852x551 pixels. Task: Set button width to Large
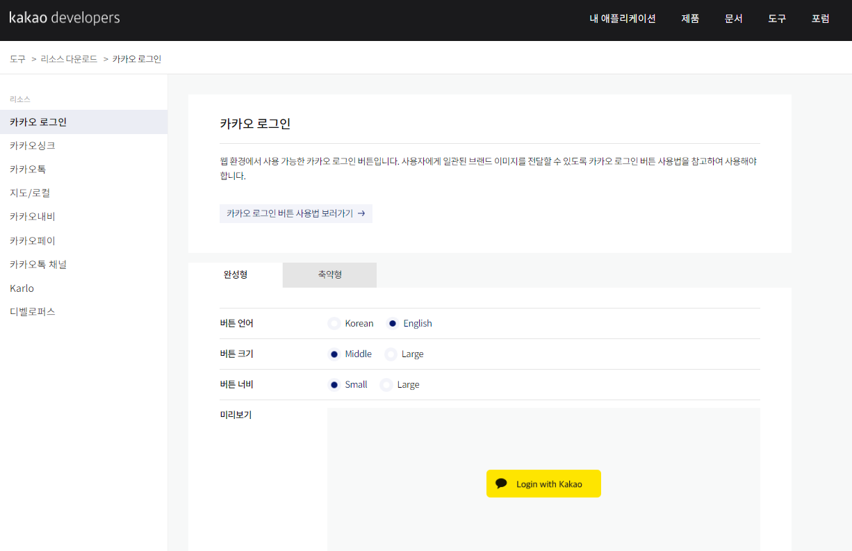tap(386, 384)
